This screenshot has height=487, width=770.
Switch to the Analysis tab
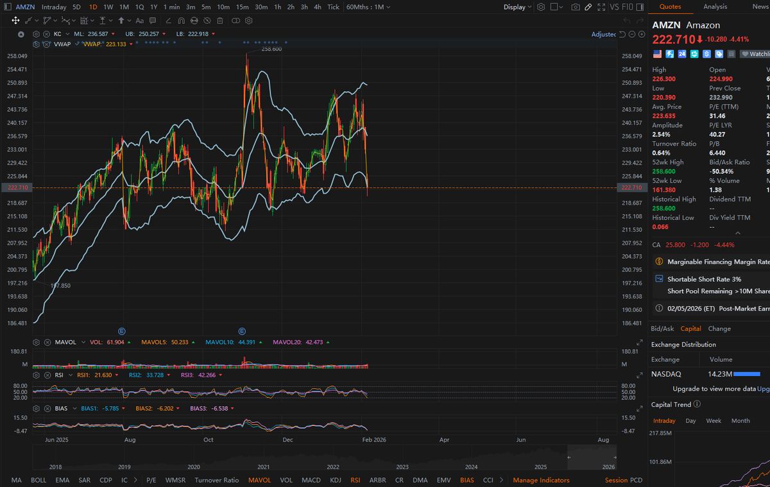(x=715, y=7)
